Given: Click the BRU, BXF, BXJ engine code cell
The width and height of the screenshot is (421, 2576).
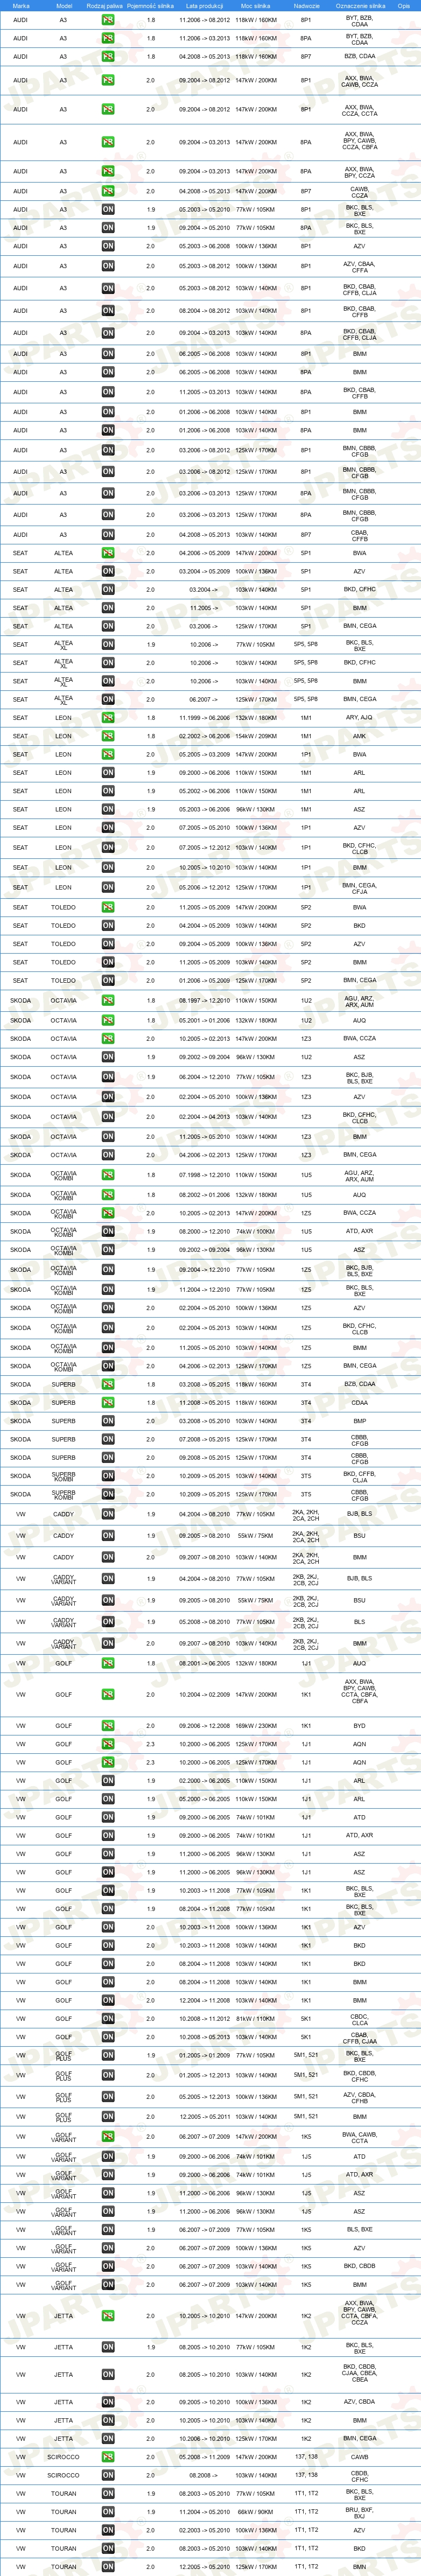Looking at the screenshot, I should 359,2512.
